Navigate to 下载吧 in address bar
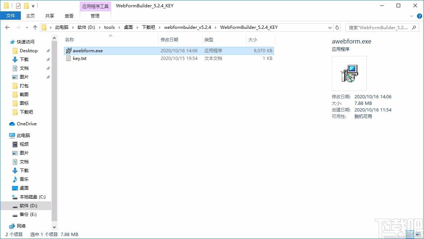 point(149,27)
